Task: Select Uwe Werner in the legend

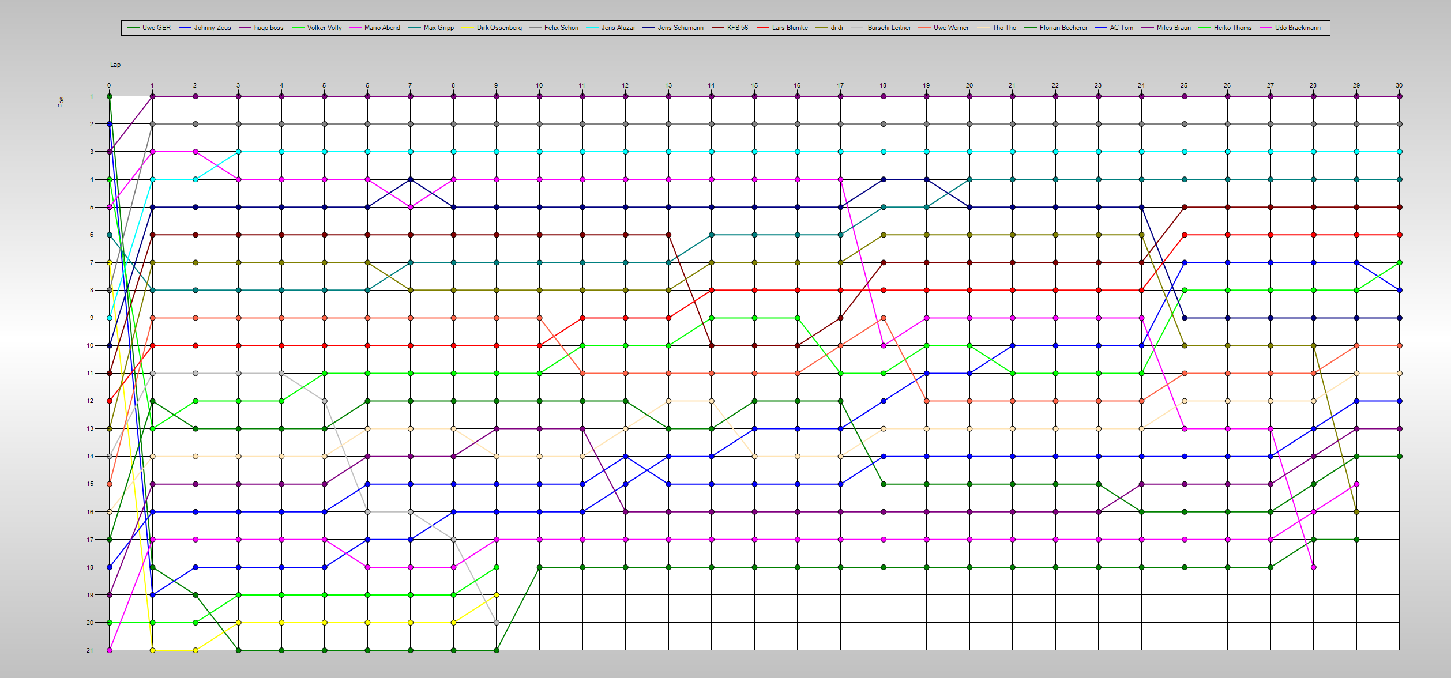Action: tap(943, 28)
